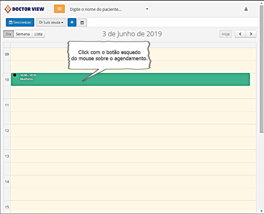Select the 13:30 half-hour slot
This screenshot has width=264, height=214.
pyautogui.click(x=133, y=168)
